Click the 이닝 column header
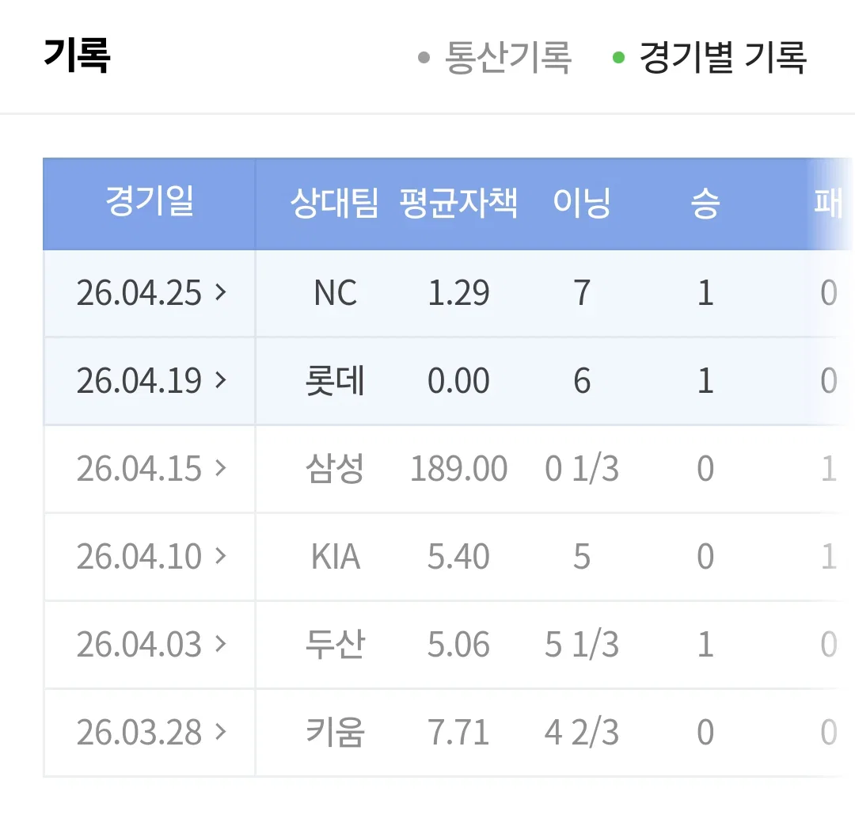 click(582, 203)
